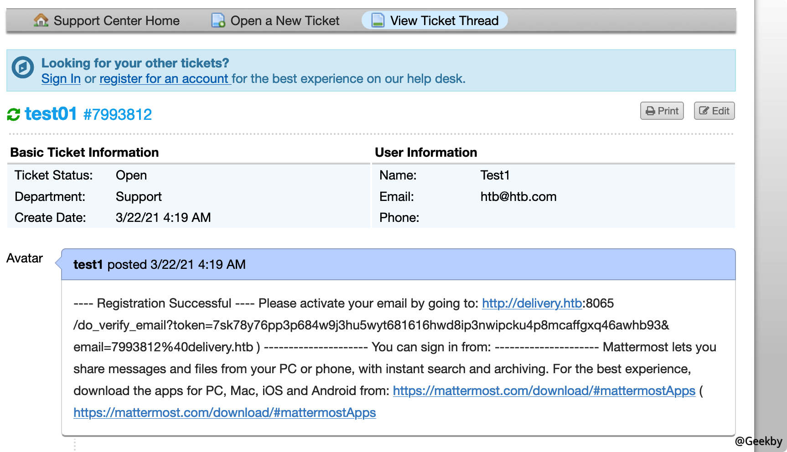
Task: Click the View Ticket Thread document icon
Action: [378, 21]
